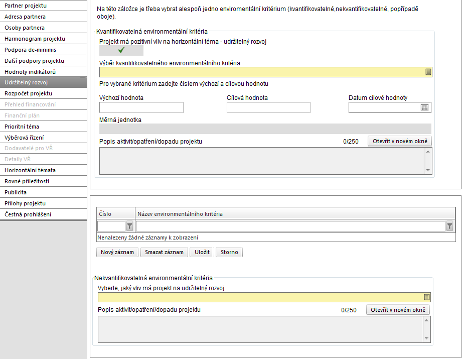464x359 pixels.
Task: Open the quantifiable criterion list icon
Action: 428,72
